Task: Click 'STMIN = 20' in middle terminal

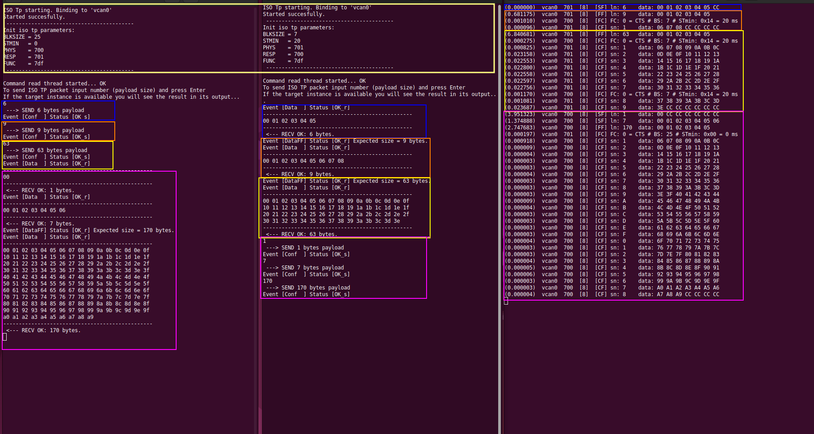Action: 282,41
